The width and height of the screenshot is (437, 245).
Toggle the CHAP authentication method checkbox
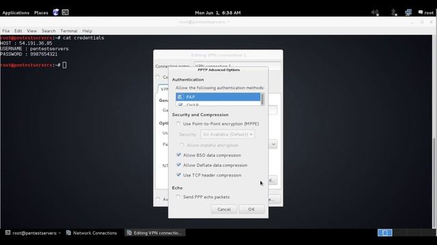click(180, 104)
